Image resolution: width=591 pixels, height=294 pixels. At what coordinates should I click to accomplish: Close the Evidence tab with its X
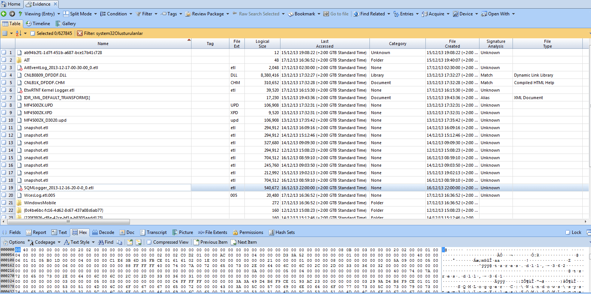55,4
